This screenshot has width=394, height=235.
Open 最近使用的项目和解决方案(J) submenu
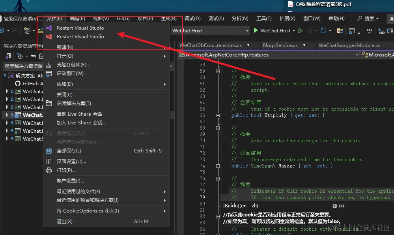click(x=106, y=200)
